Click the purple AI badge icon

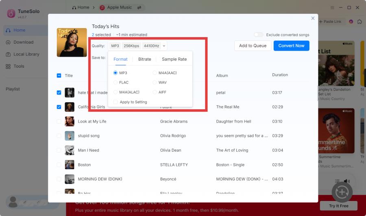(x=351, y=22)
